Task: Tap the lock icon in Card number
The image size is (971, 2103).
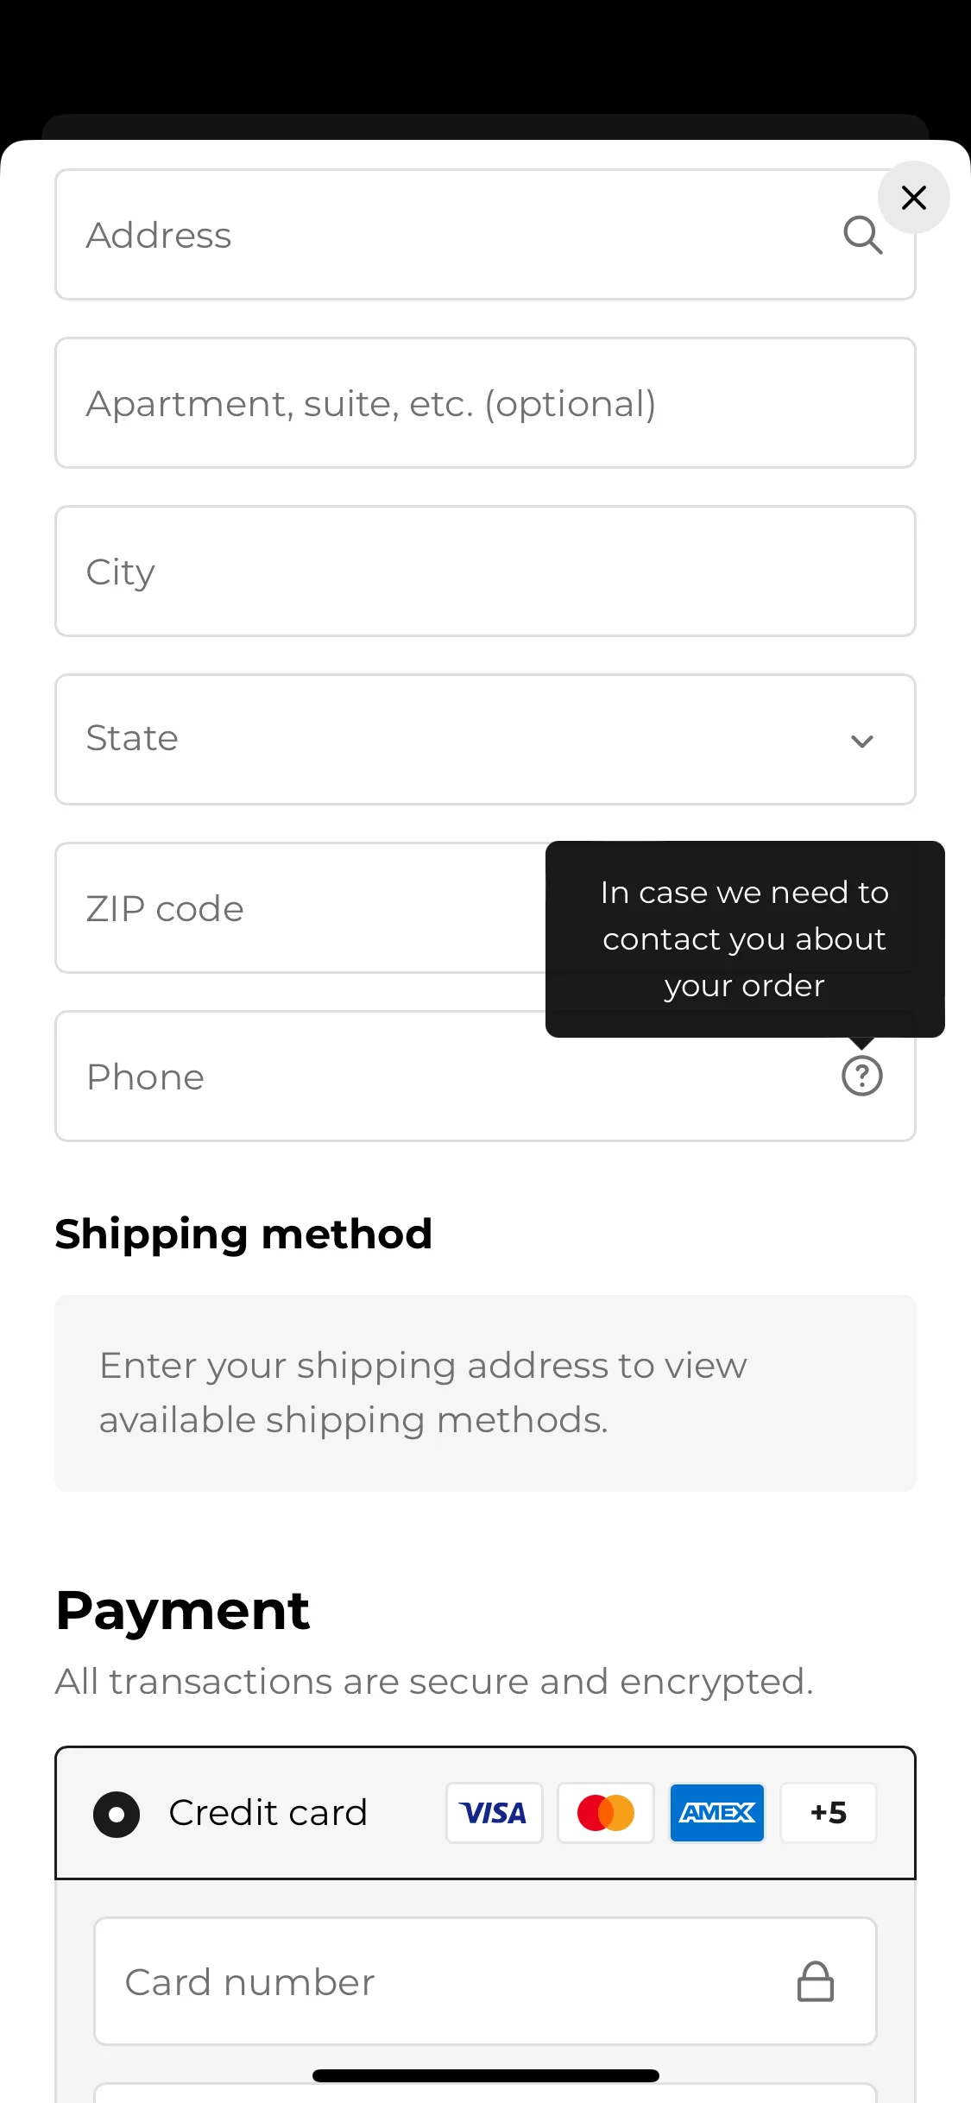Action: (815, 1981)
